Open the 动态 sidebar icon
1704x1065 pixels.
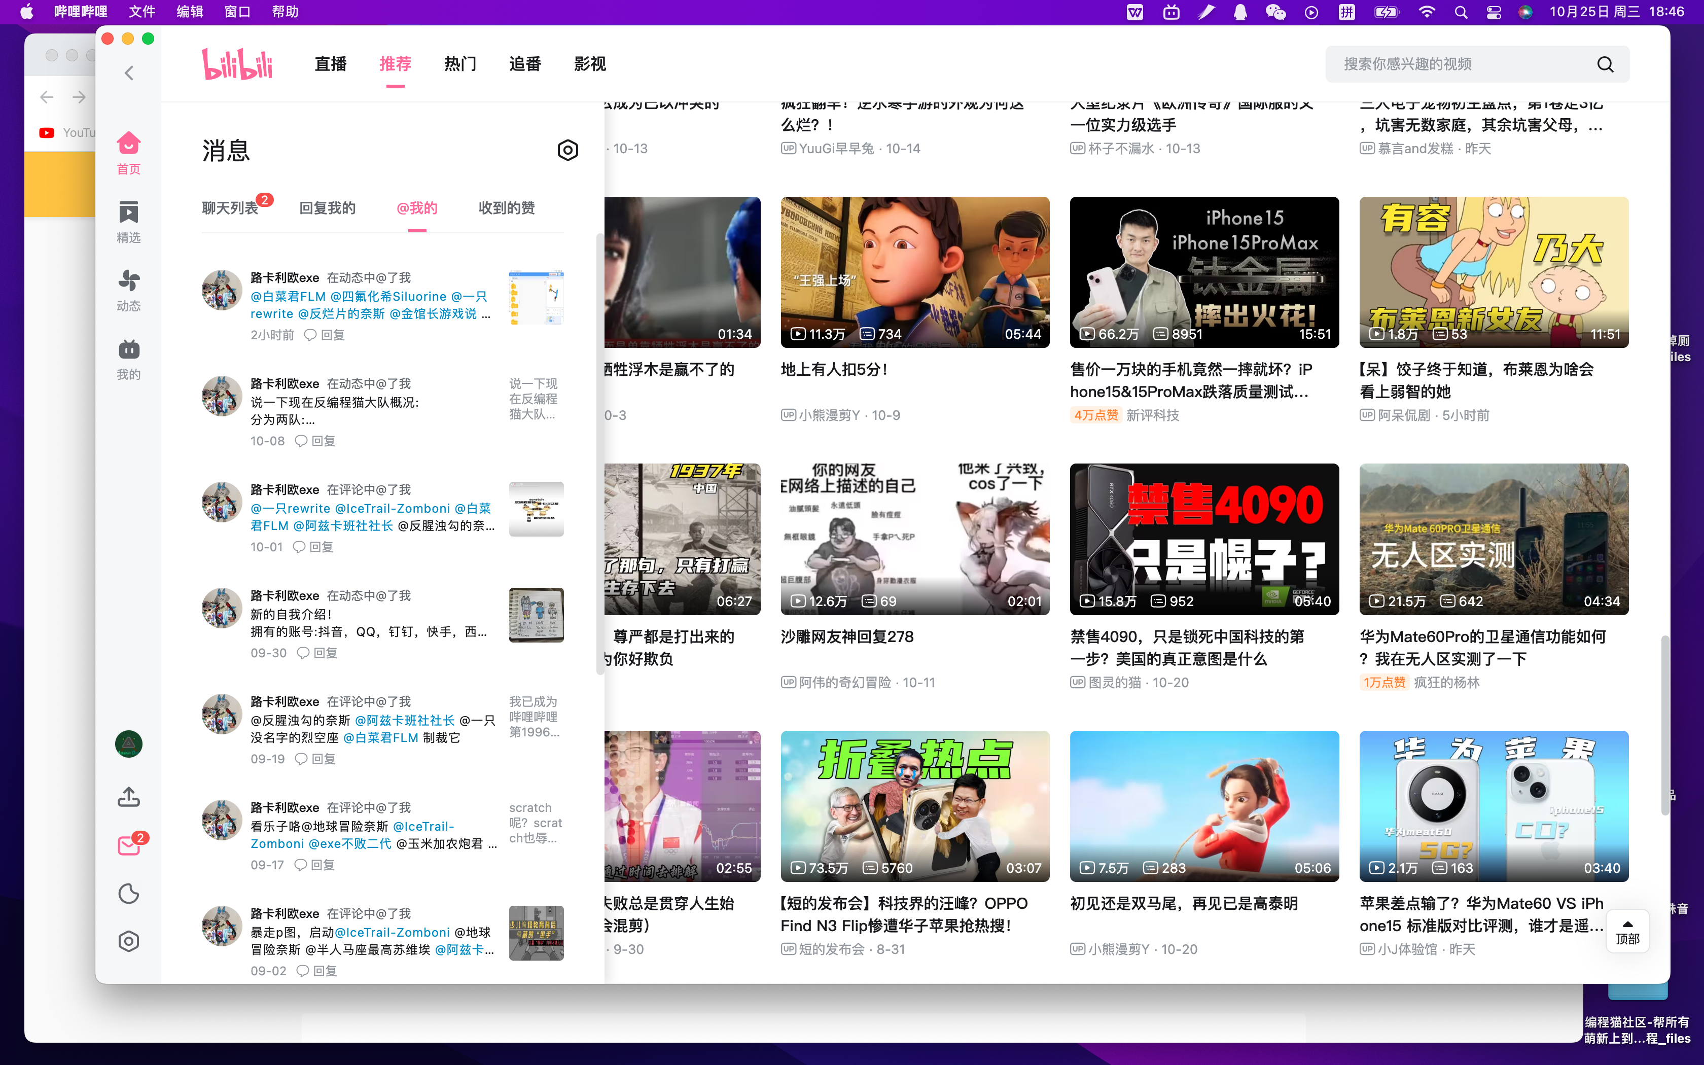tap(129, 290)
